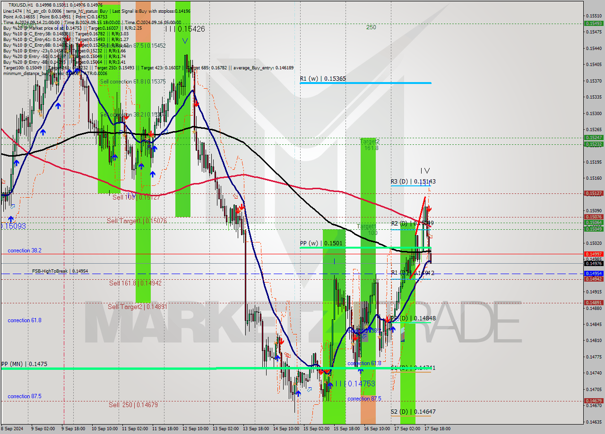Select the 'R1 (w) | 0.15365' pivot label
This screenshot has width=605, height=434.
click(x=323, y=78)
